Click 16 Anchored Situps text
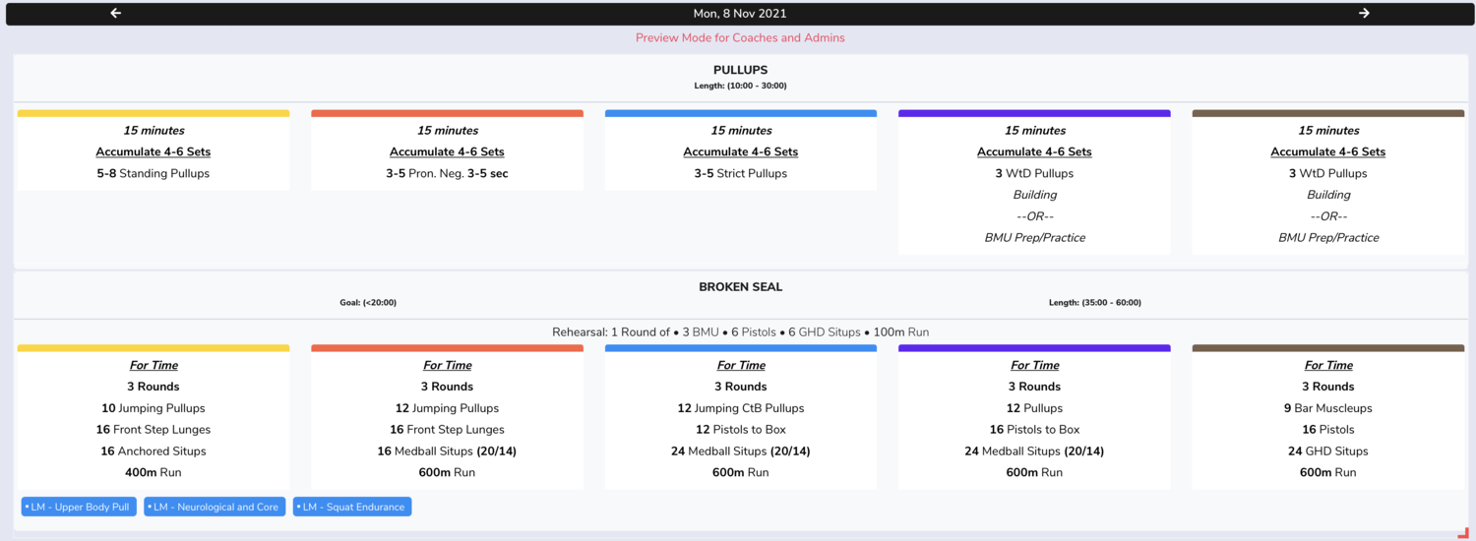 (x=154, y=451)
